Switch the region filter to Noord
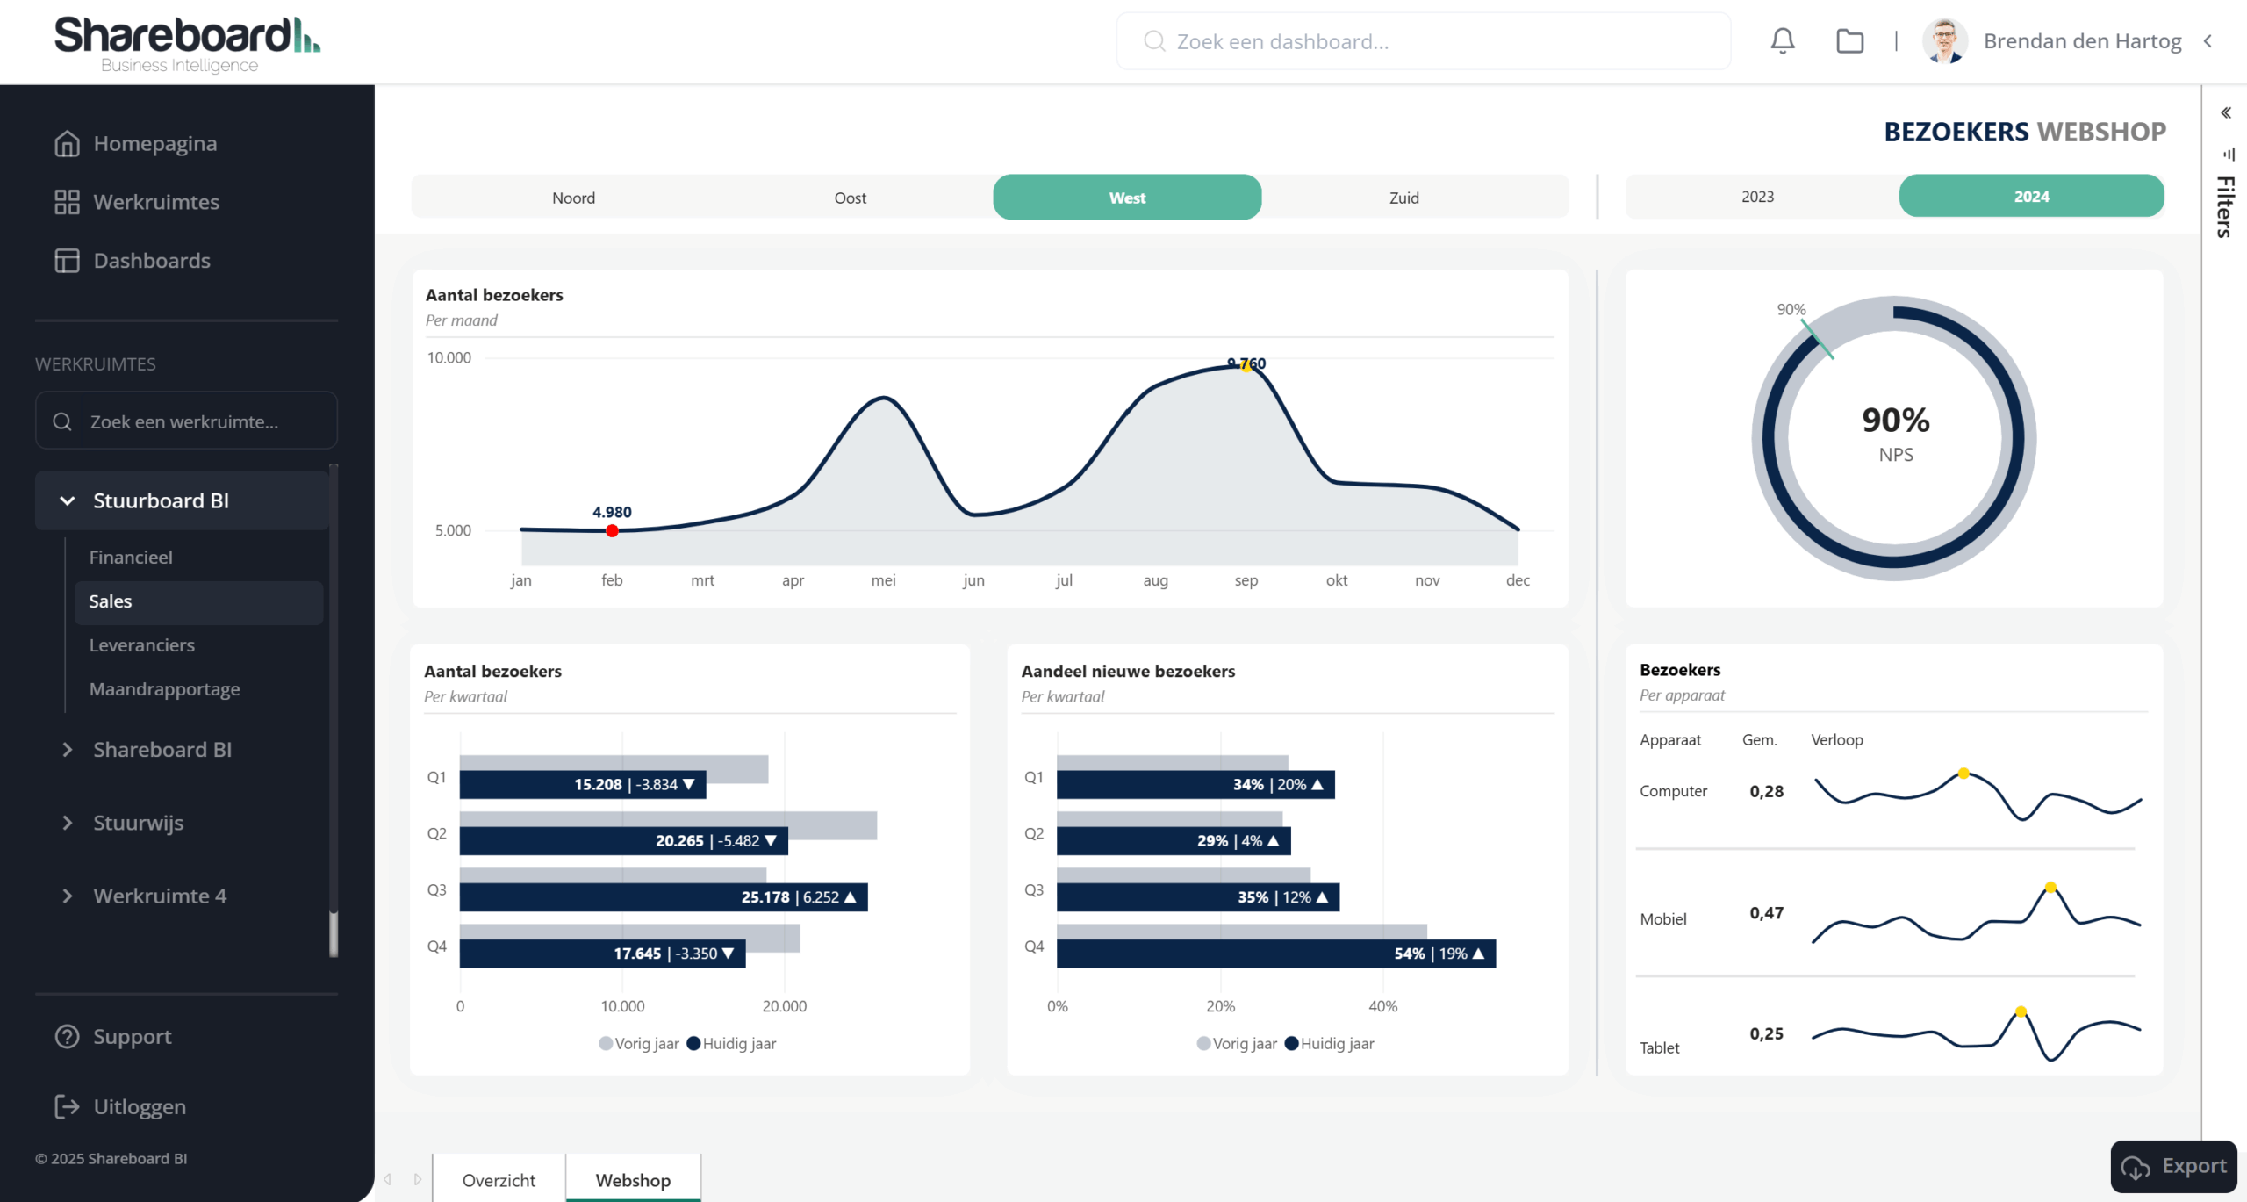The image size is (2247, 1202). pyautogui.click(x=574, y=197)
